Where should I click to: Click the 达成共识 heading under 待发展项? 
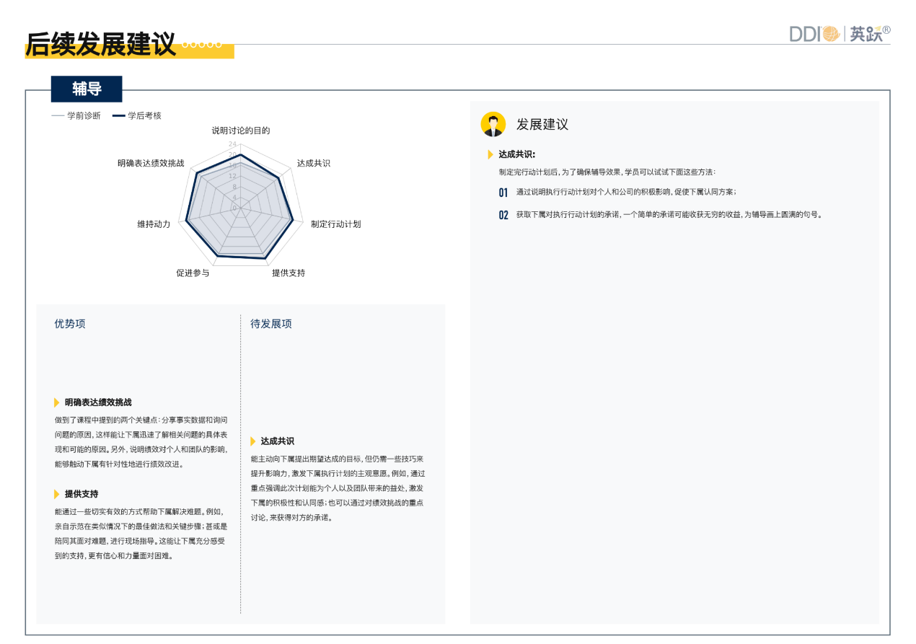[x=278, y=441]
